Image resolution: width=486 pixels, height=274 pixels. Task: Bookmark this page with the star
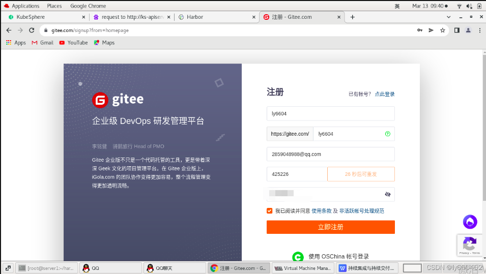click(443, 30)
